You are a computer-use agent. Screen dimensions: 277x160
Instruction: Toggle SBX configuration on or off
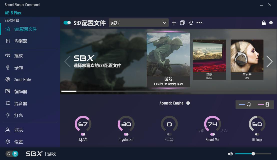[67, 22]
